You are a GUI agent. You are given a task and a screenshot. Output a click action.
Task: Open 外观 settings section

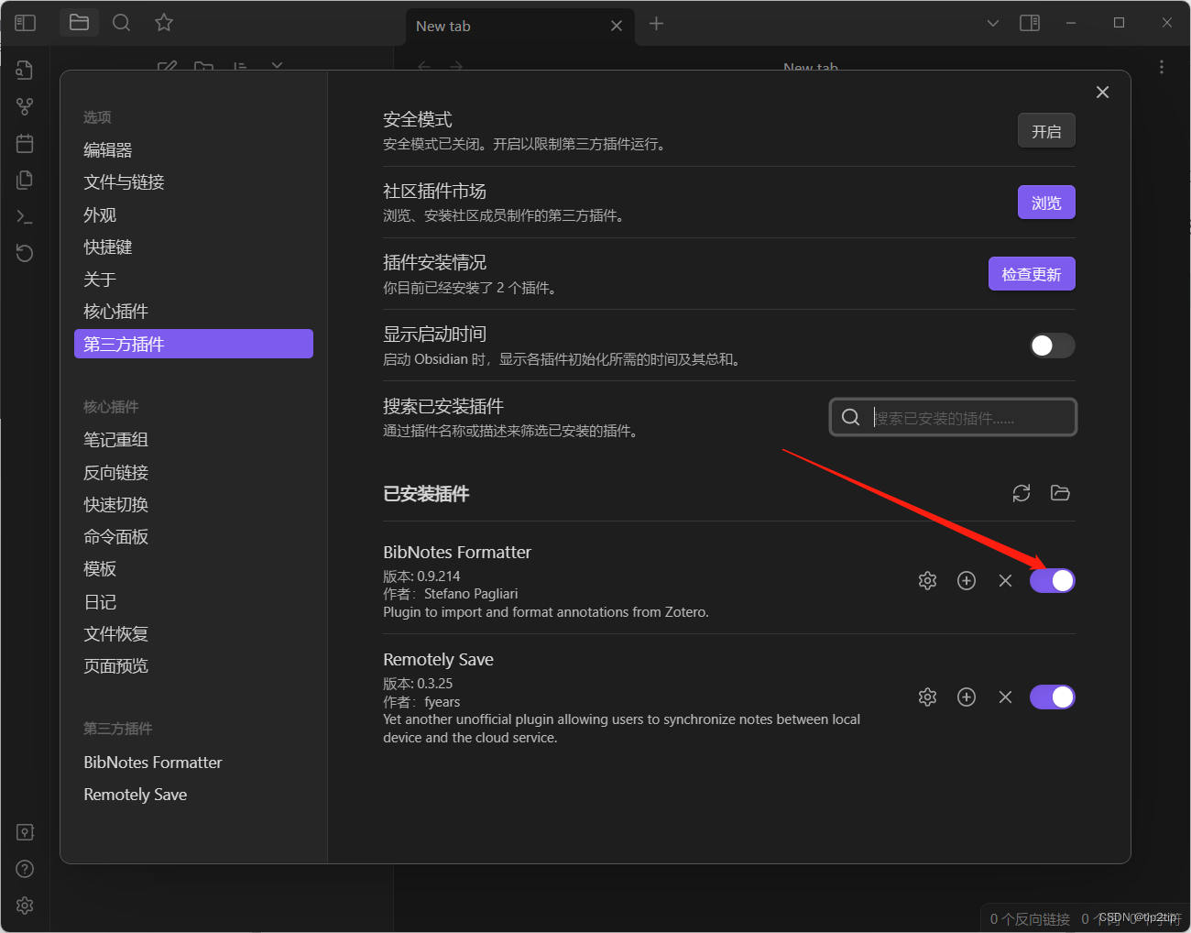pos(193,215)
